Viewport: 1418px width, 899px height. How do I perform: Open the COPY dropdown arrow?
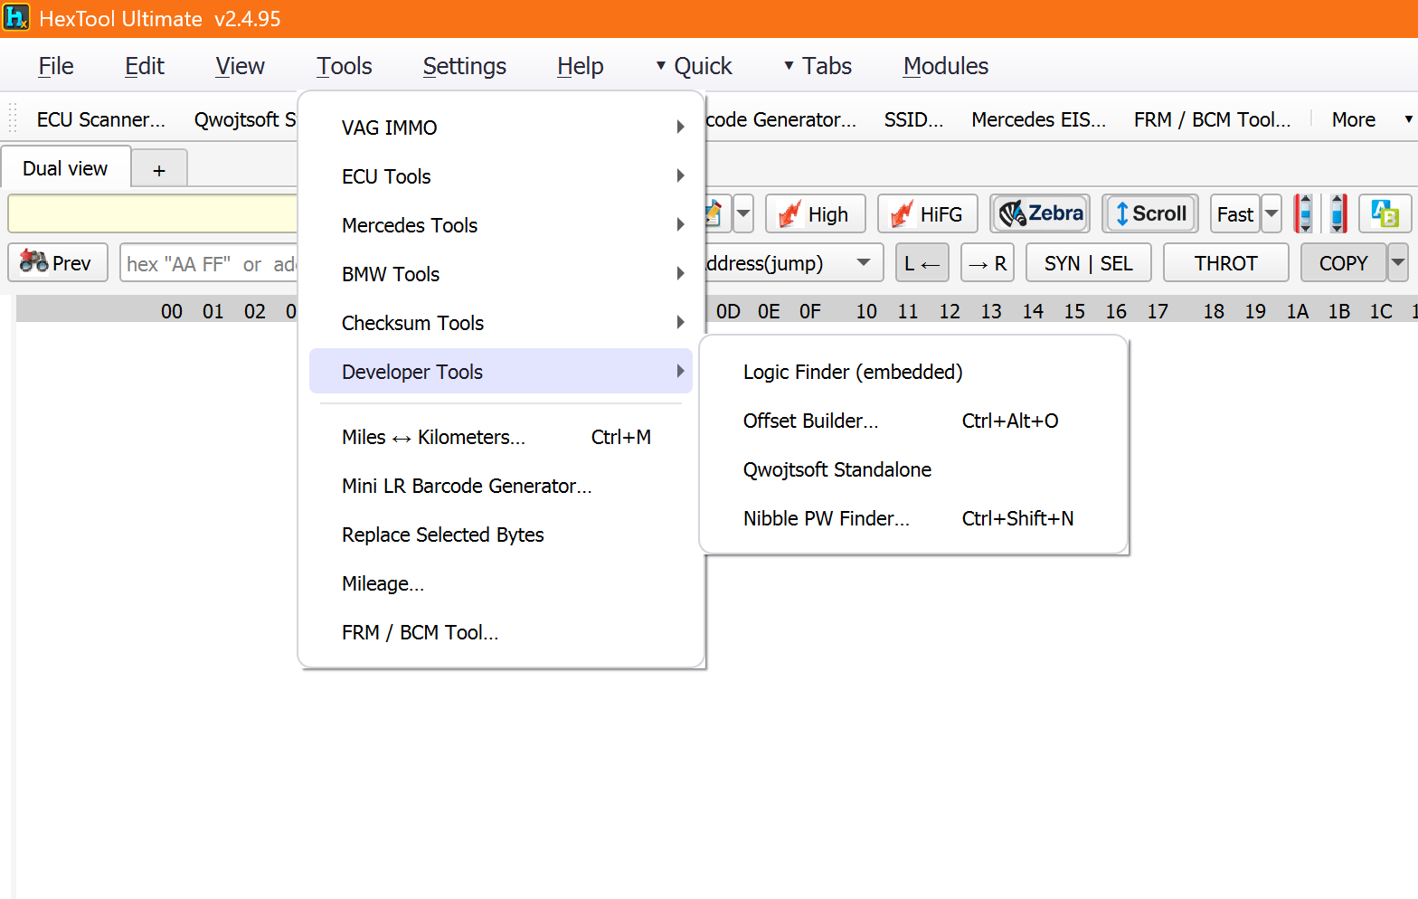coord(1398,263)
